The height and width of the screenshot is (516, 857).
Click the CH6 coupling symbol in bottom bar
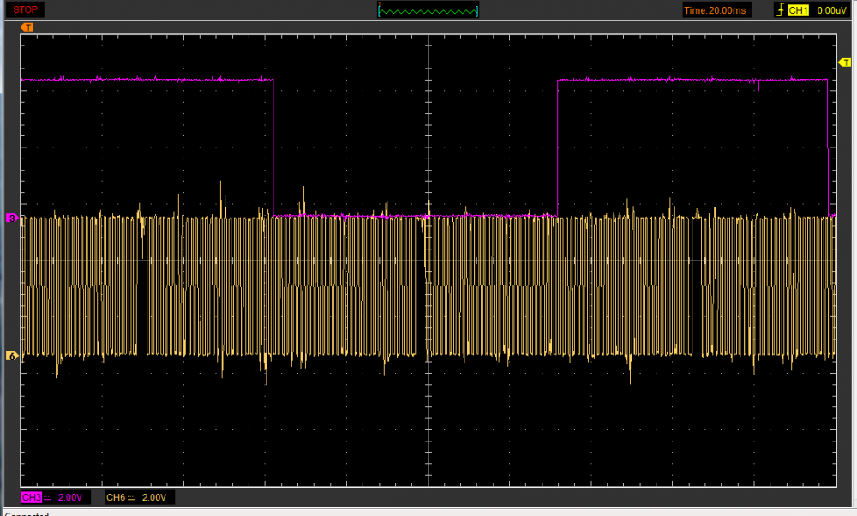pos(132,497)
